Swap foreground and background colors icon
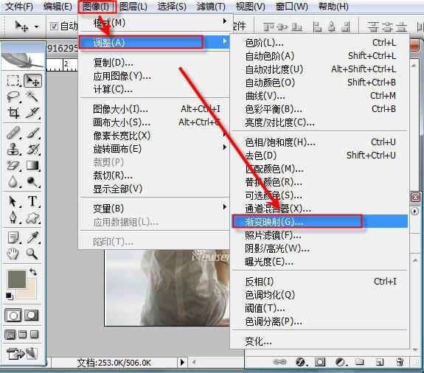This screenshot has width=424, height=373. click(x=33, y=272)
